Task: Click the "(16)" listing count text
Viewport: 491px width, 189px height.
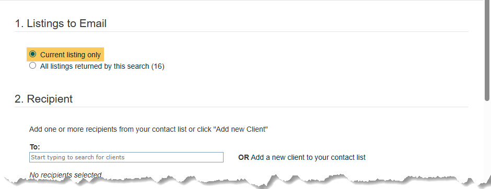Action: click(158, 67)
